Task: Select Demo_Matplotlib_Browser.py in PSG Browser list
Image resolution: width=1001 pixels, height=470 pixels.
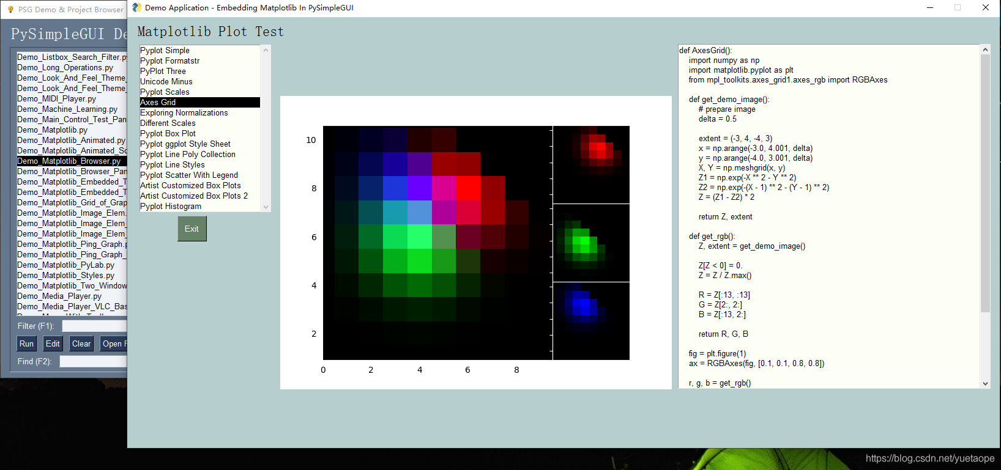Action: (72, 161)
